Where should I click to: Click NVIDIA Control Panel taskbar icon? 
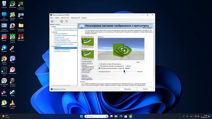click(131, 116)
